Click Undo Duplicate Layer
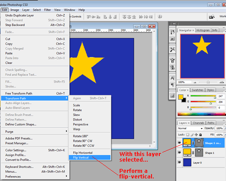226x181 pixels. coord(35,16)
